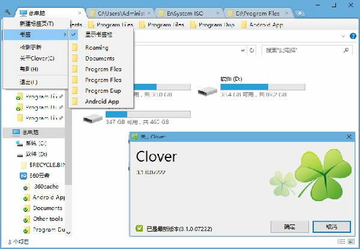Close the E:\System ISC tab
This screenshot has width=360, height=249.
pyautogui.click(x=218, y=13)
